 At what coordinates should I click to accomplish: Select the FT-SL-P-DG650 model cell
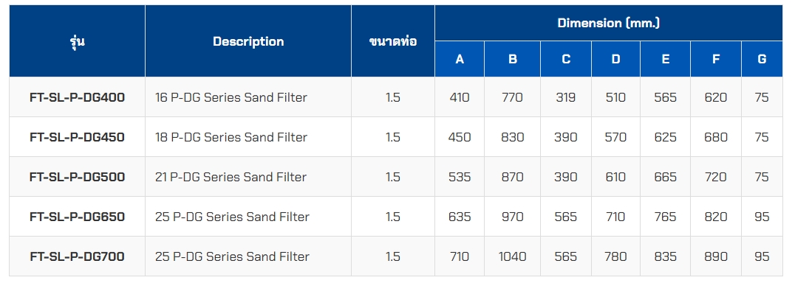(x=77, y=216)
